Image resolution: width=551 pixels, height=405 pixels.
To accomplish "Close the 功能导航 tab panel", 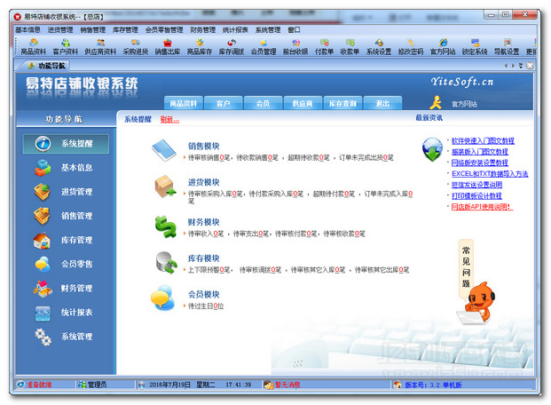I will pos(530,66).
